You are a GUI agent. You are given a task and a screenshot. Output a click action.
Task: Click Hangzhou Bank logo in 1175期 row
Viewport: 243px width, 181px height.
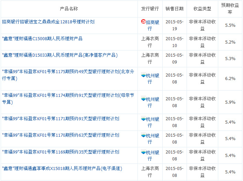coord(143,75)
